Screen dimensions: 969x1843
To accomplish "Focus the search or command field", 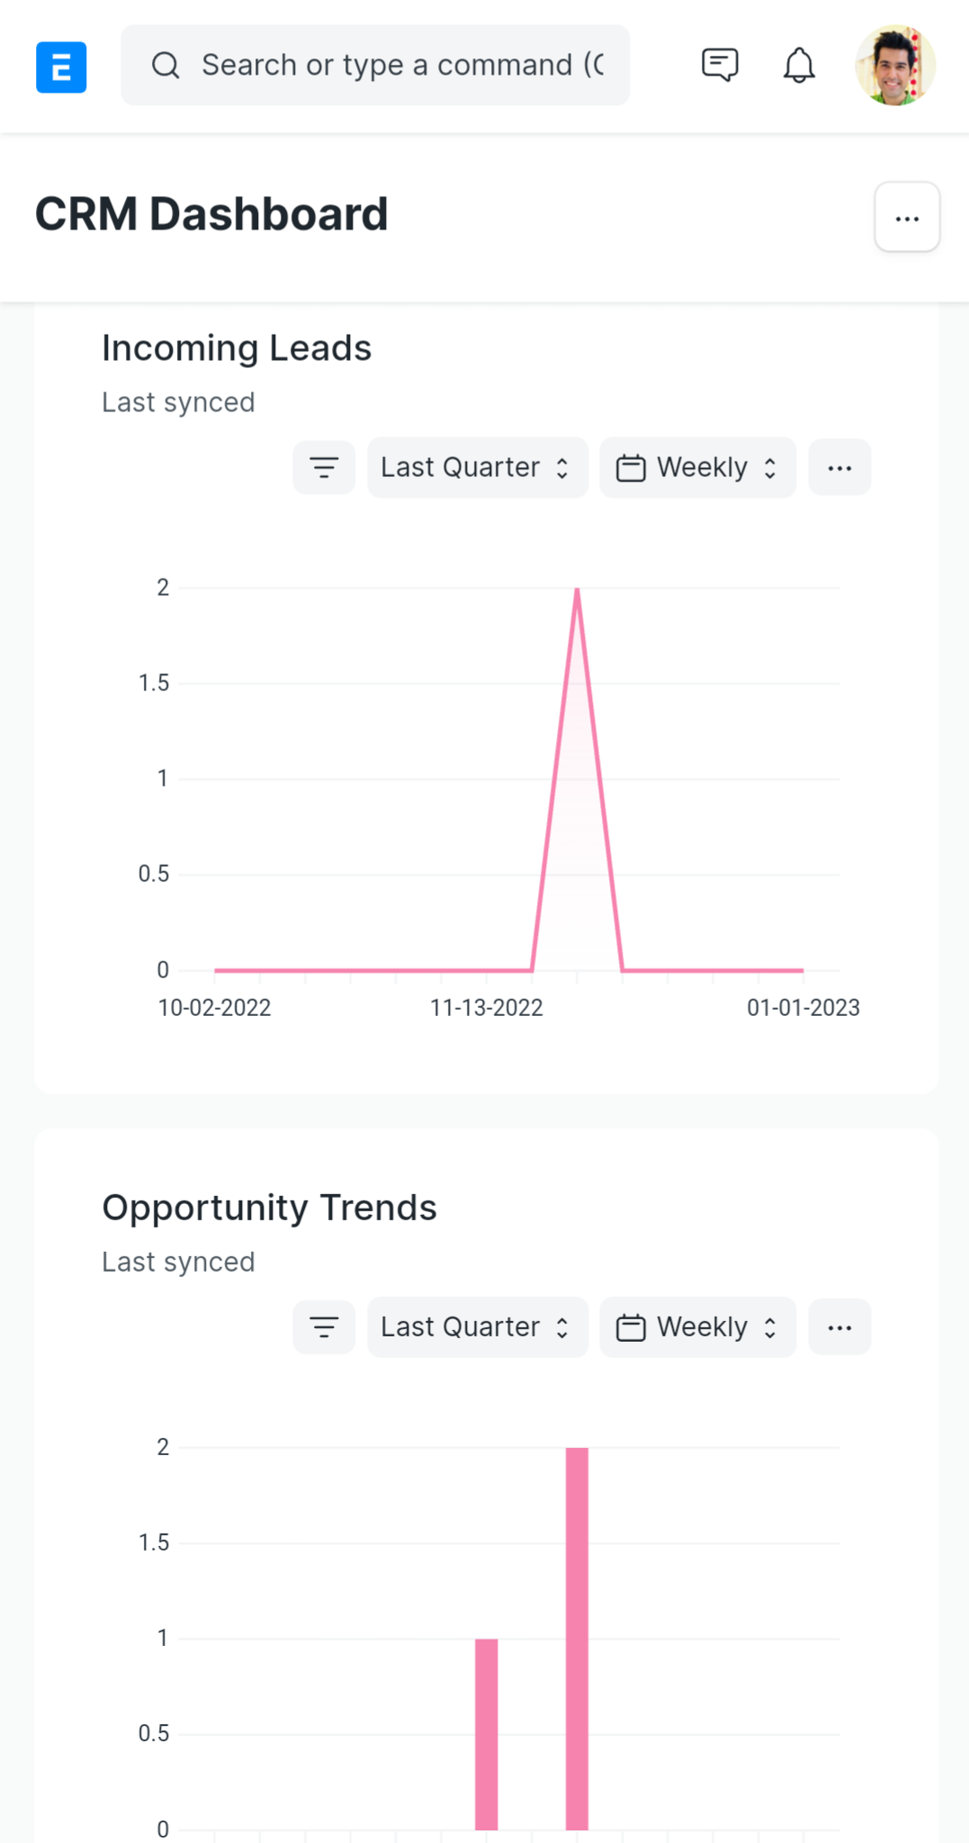I will coord(375,66).
